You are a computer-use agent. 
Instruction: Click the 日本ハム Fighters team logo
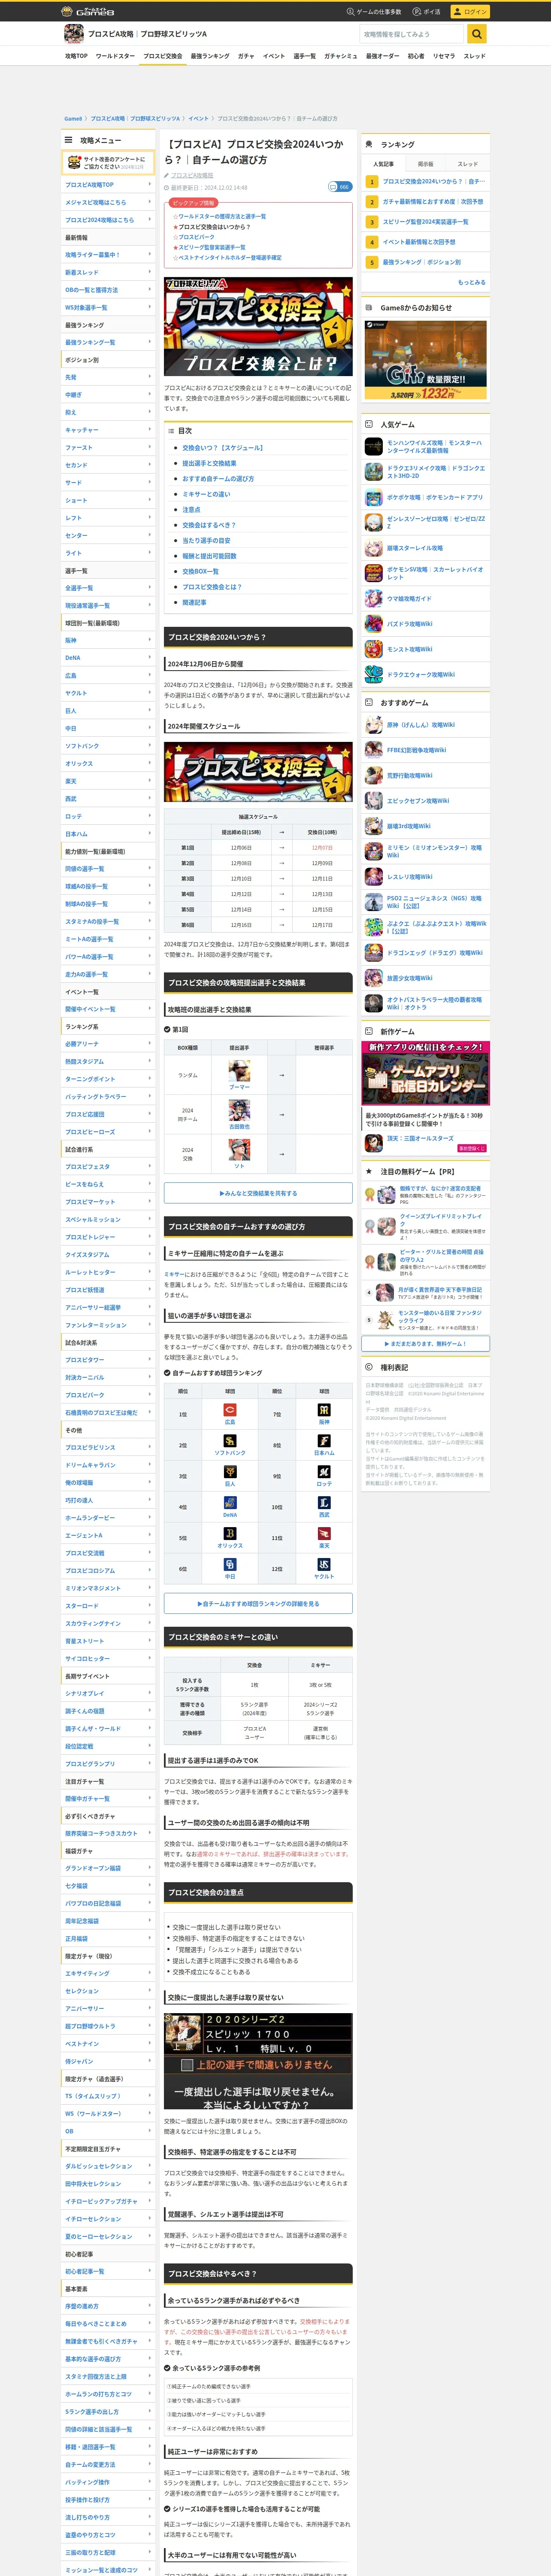point(324,1441)
